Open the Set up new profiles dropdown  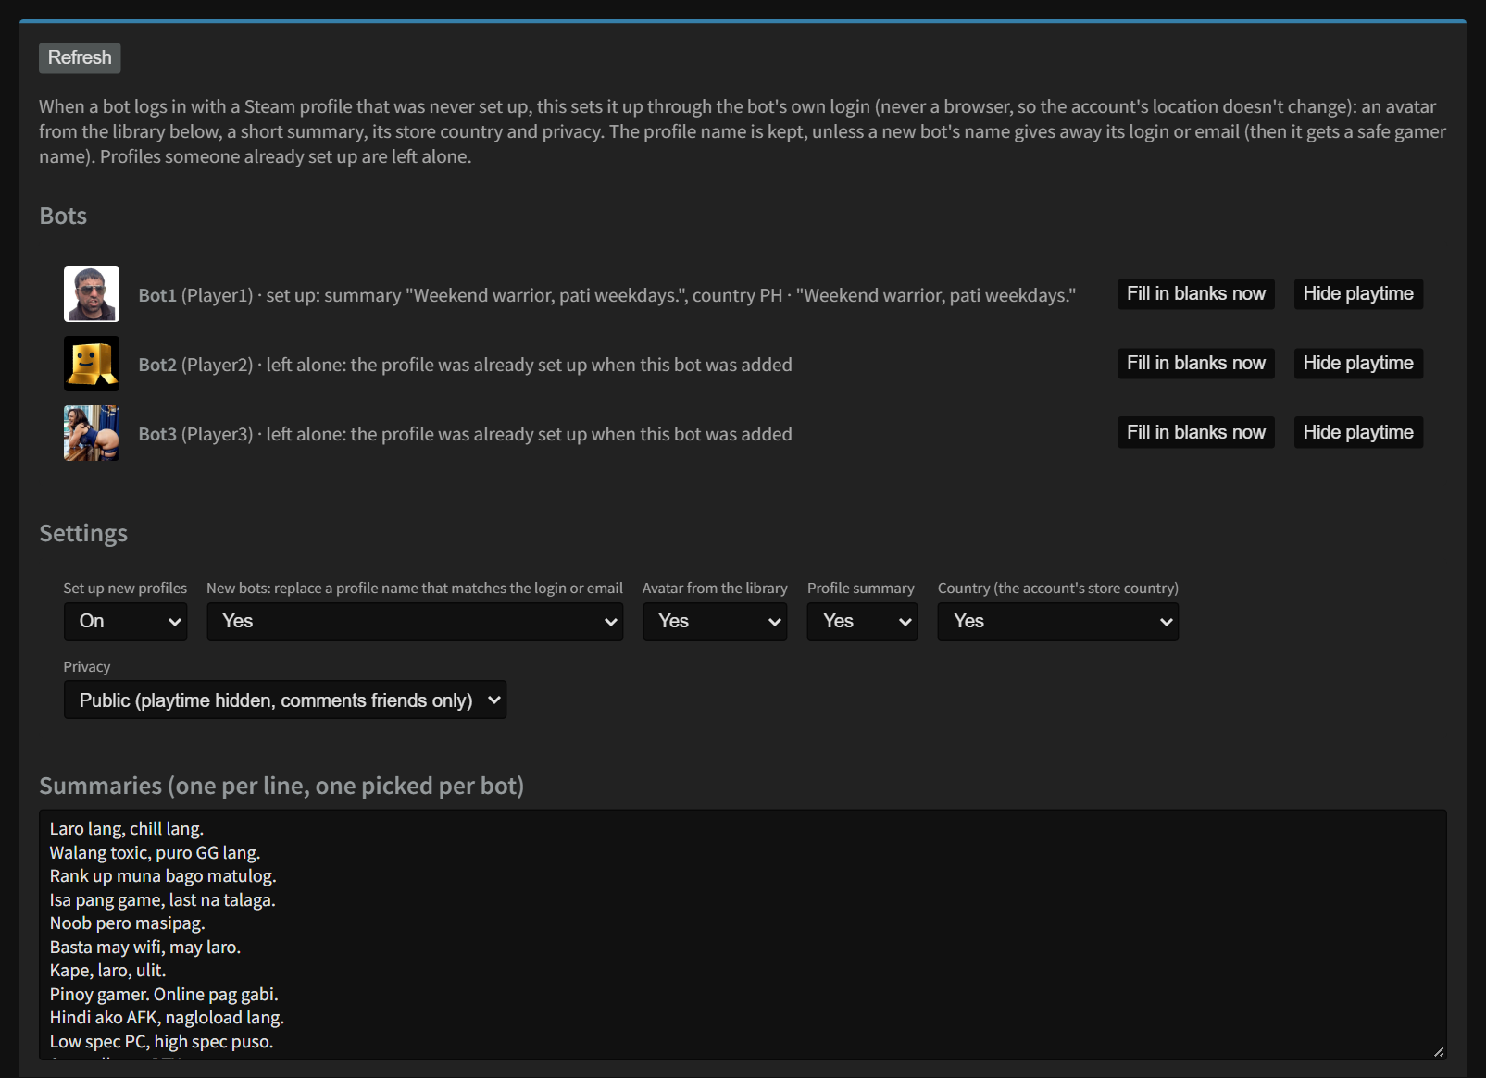coord(126,622)
